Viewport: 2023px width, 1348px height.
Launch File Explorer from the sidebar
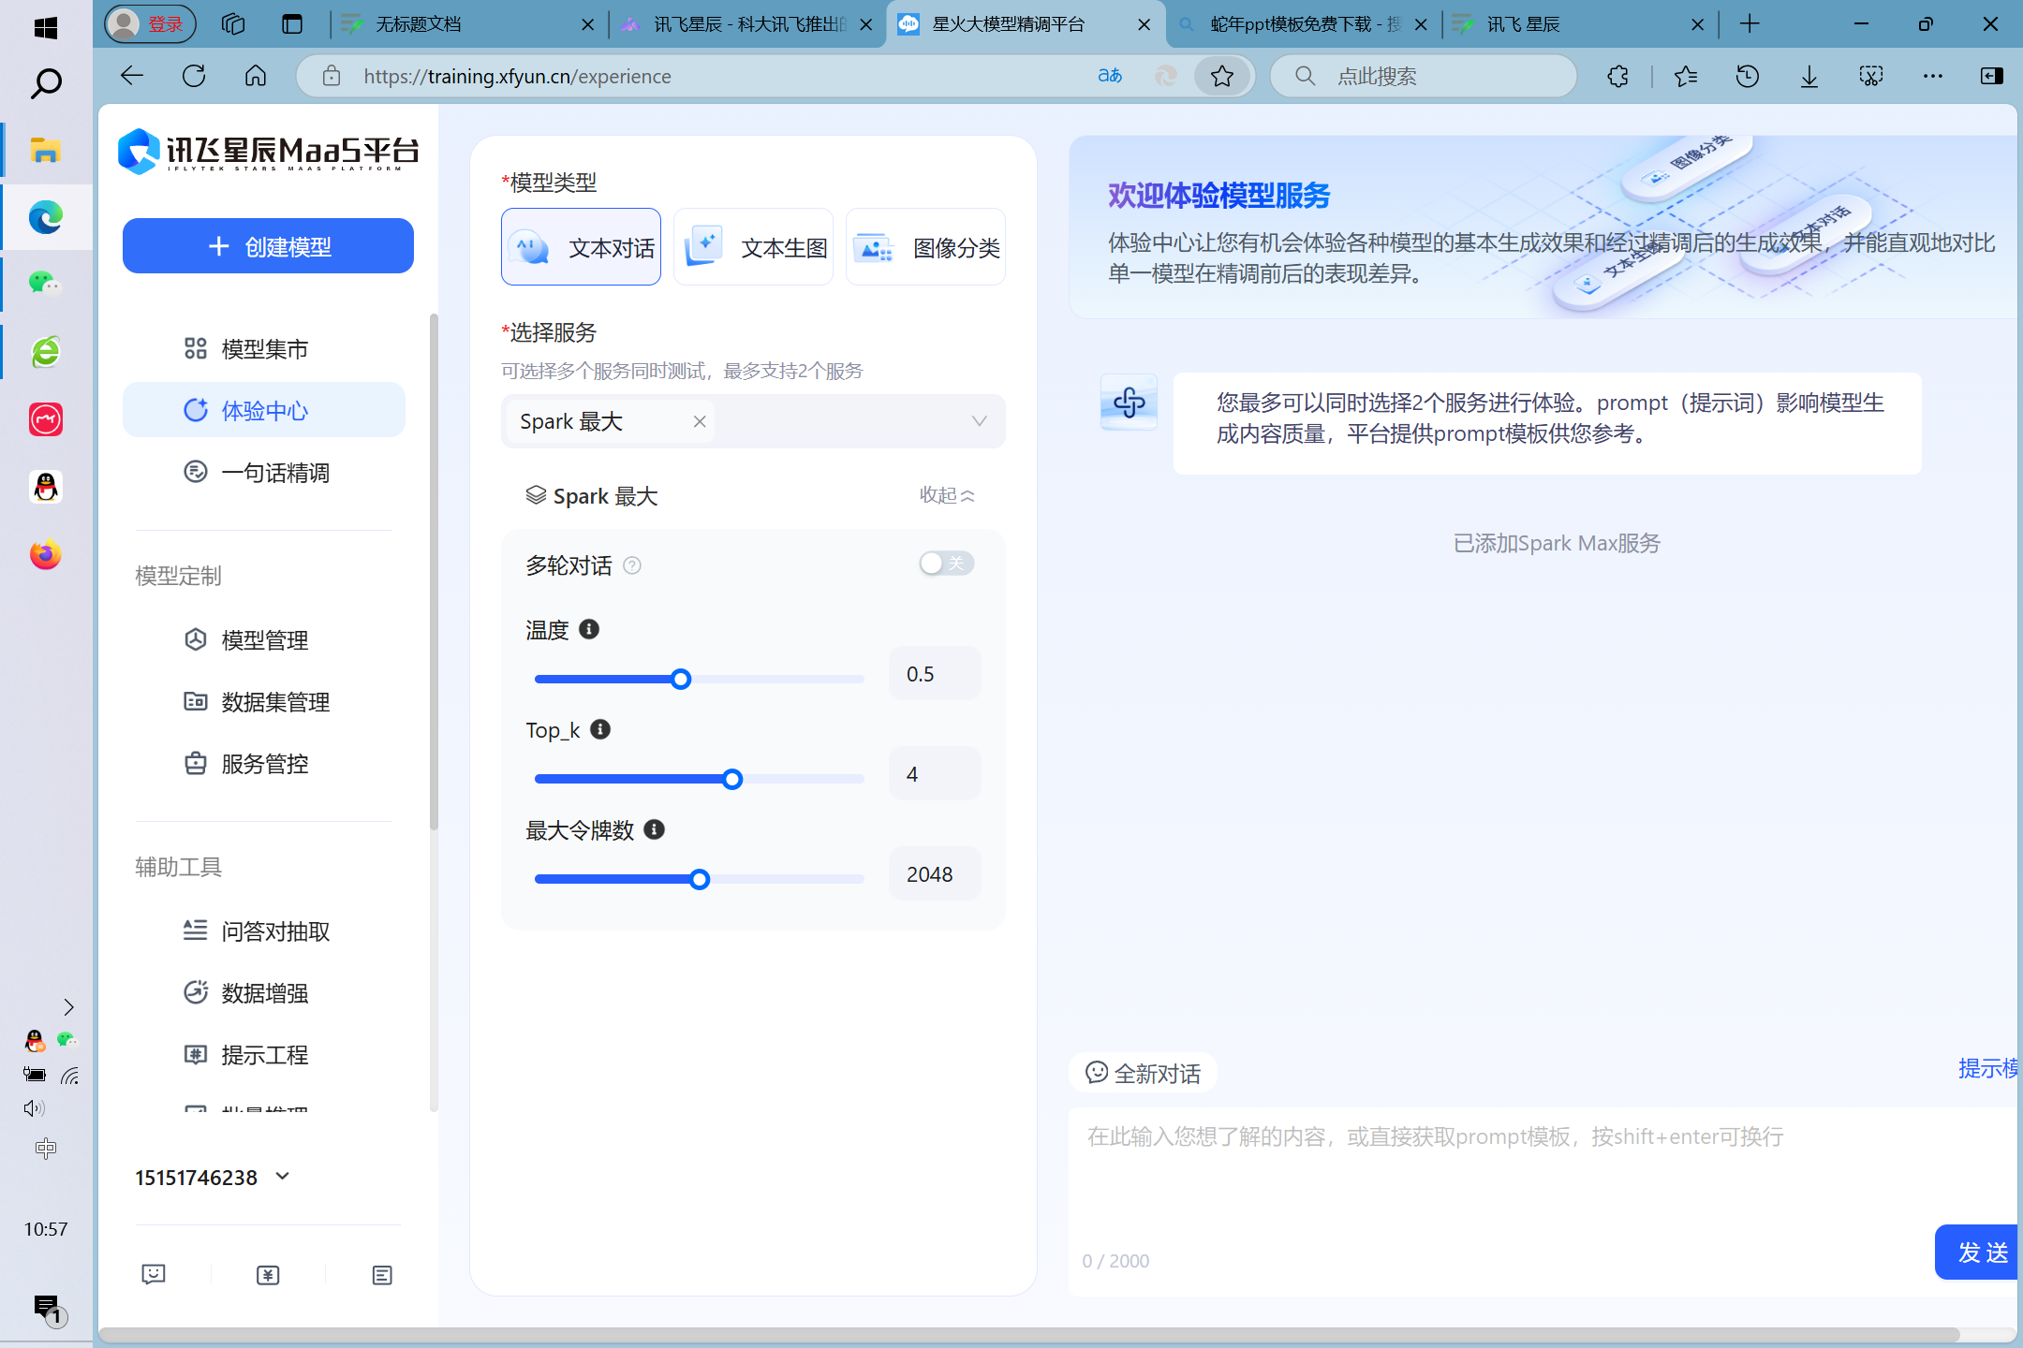[46, 150]
